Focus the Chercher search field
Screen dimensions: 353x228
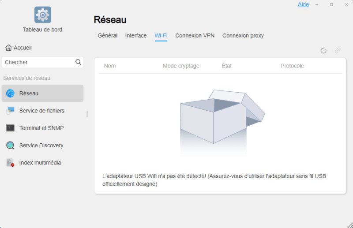38,62
